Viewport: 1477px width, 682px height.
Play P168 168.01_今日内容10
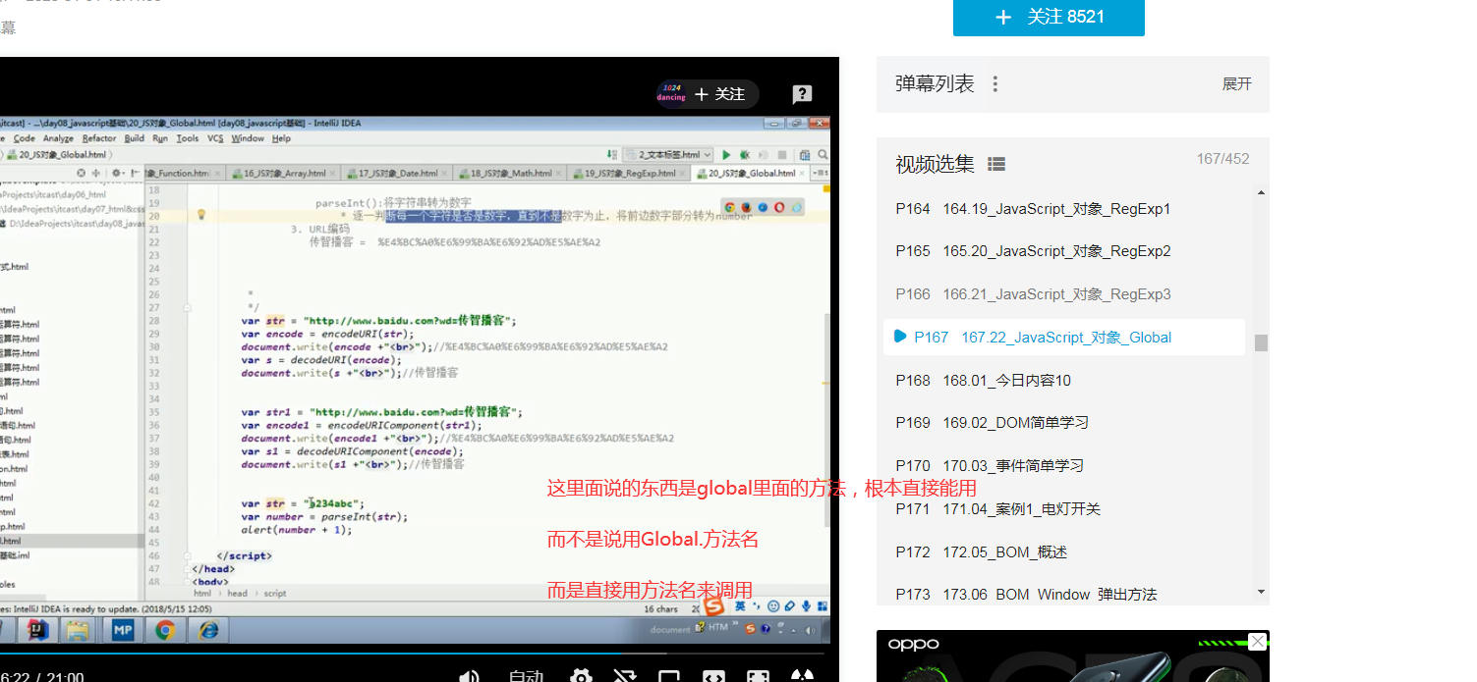pos(1063,380)
